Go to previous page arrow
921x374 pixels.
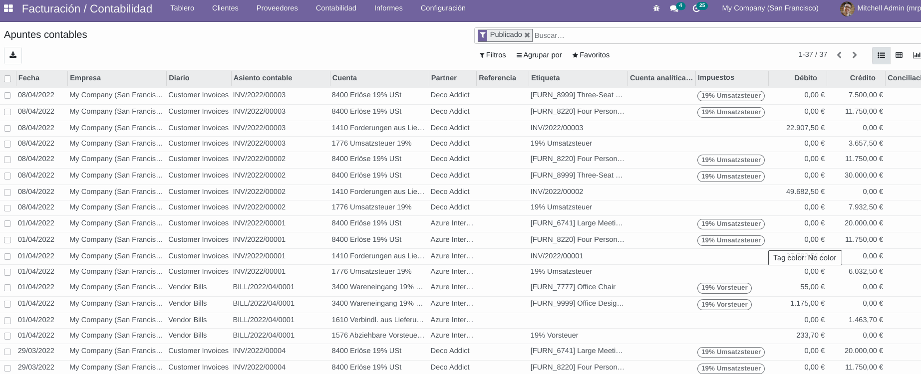coord(839,55)
